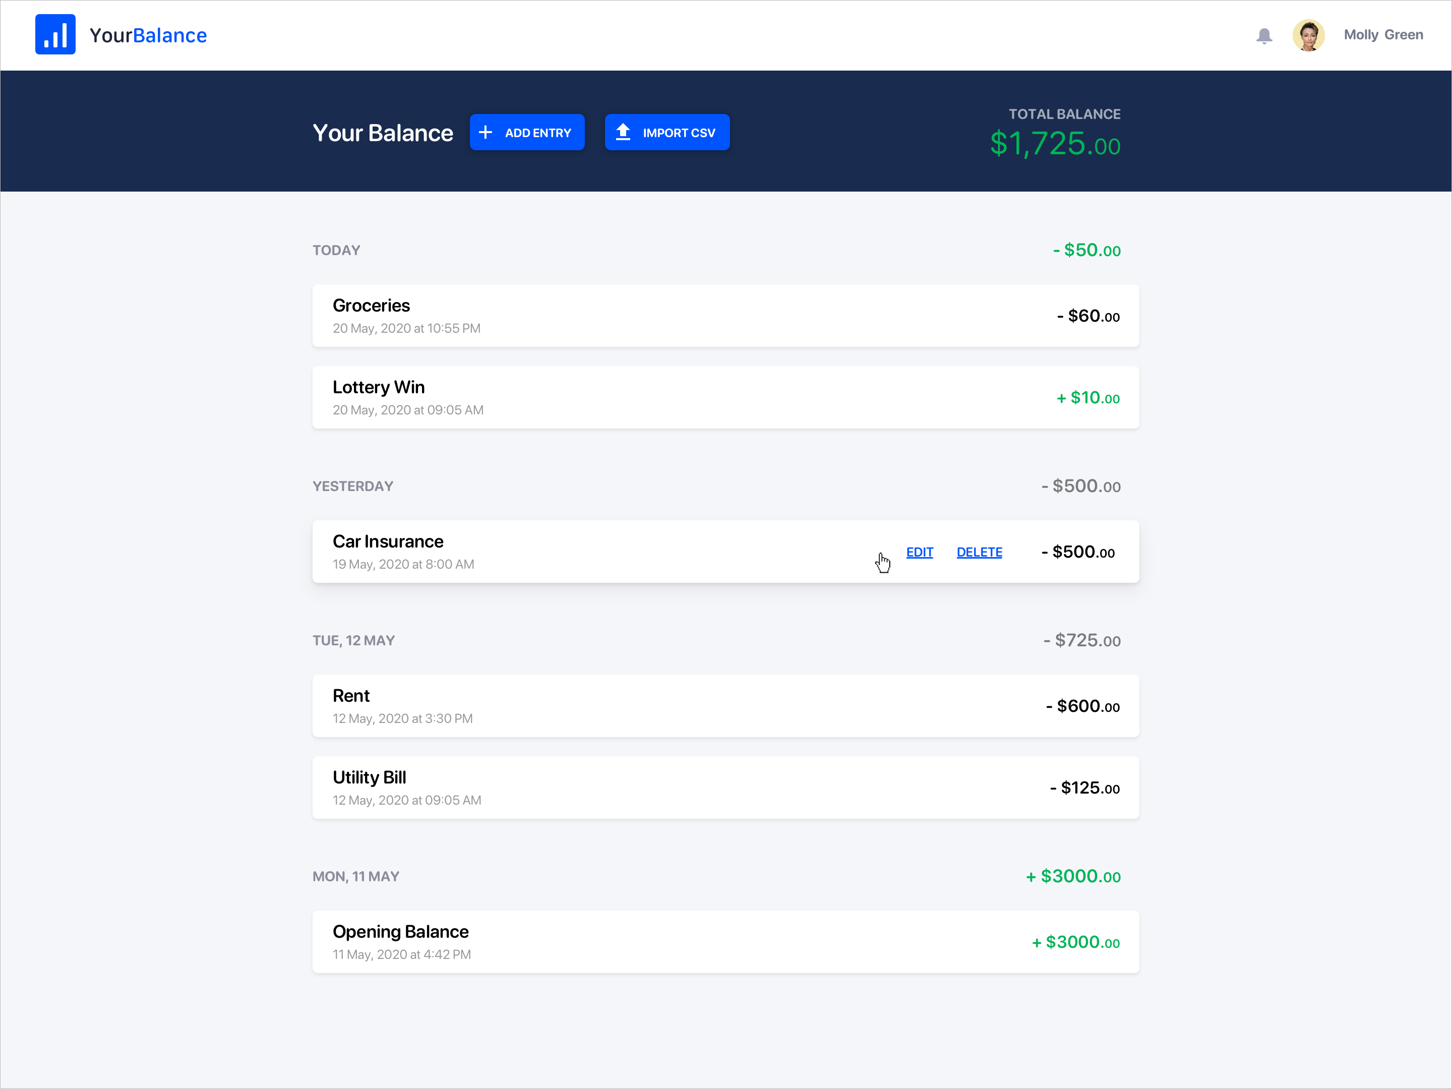This screenshot has width=1452, height=1089.
Task: Open notifications via the bell icon
Action: pos(1263,35)
